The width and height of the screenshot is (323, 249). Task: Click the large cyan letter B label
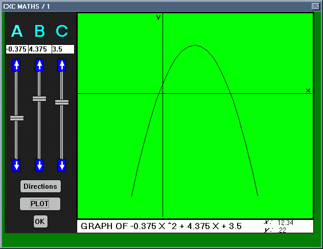click(39, 31)
